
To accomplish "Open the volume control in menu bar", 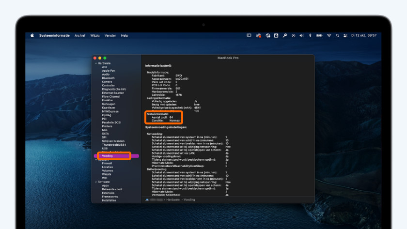I will 301,35.
